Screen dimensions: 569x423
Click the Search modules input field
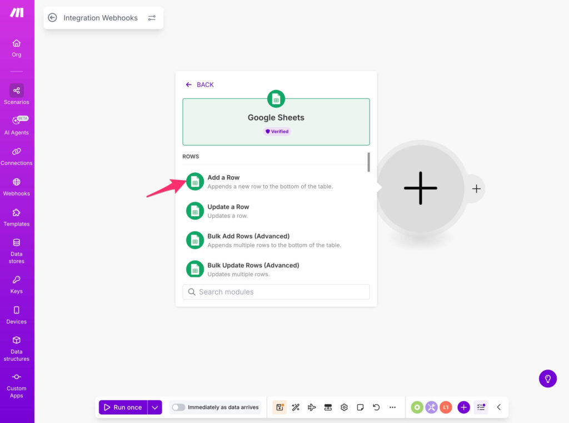point(276,292)
